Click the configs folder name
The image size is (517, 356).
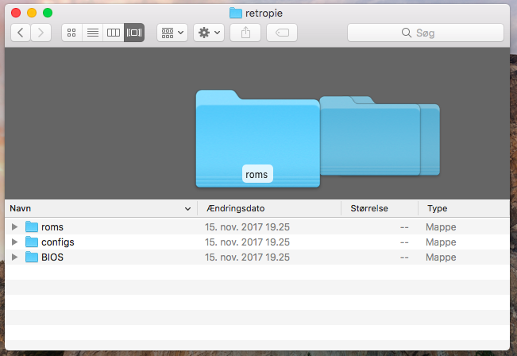58,242
